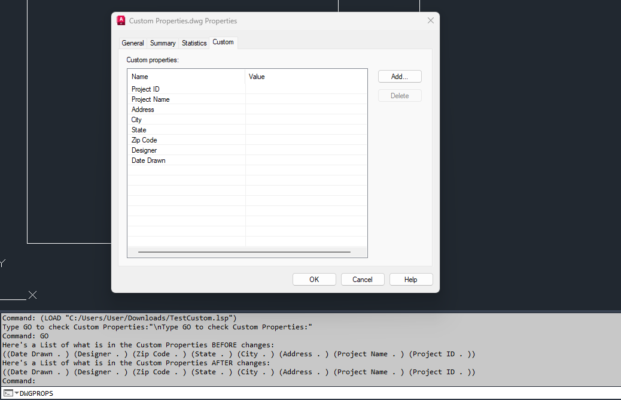The image size is (621, 400).
Task: Dismiss the dialog with Cancel
Action: pyautogui.click(x=363, y=279)
